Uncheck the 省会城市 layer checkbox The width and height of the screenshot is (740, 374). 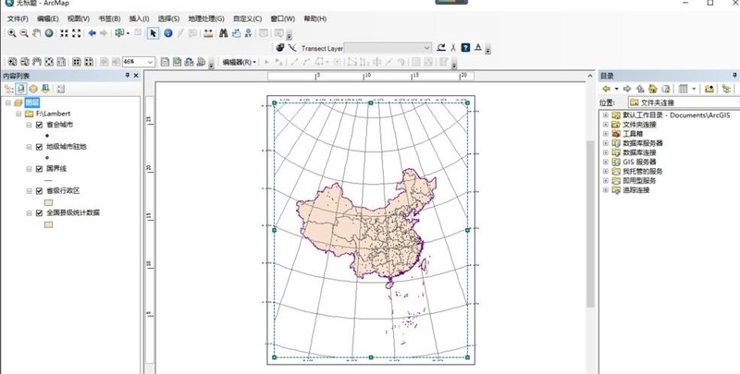tap(39, 125)
